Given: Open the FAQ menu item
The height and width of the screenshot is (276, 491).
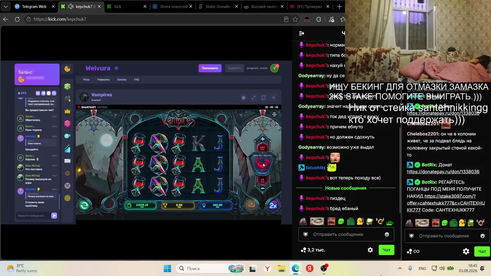Looking at the screenshot, I should (x=137, y=80).
